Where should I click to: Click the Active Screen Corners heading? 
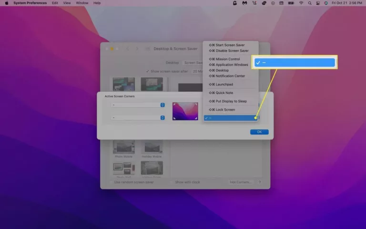[120, 96]
